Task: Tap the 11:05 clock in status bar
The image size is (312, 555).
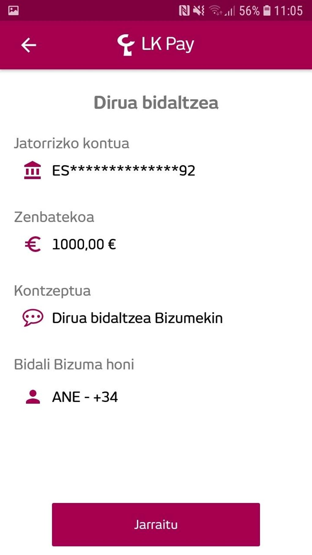Action: (288, 11)
